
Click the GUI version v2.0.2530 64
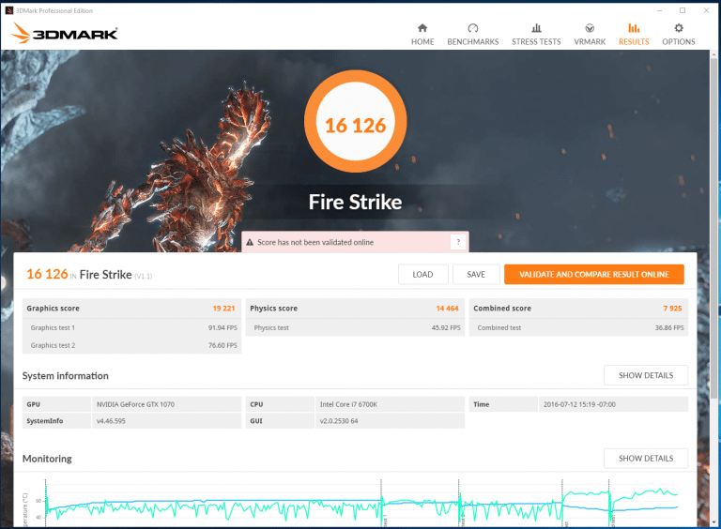[339, 421]
